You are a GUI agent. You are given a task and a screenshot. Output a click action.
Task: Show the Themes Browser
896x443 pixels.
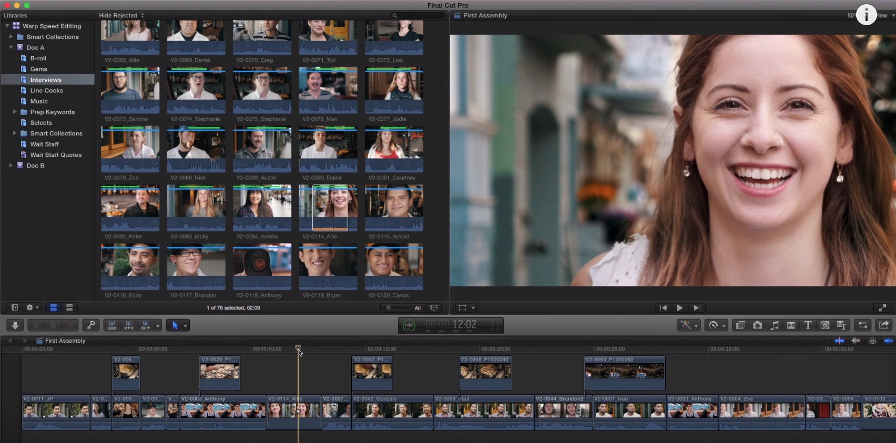click(x=841, y=325)
